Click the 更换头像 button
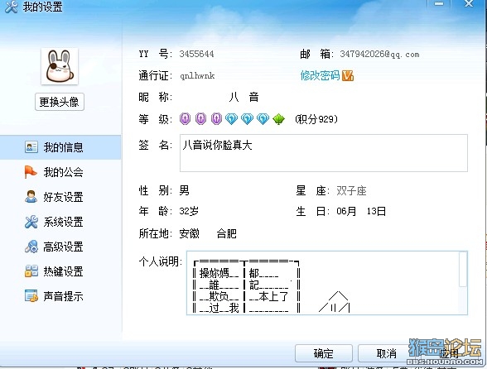 pos(60,102)
